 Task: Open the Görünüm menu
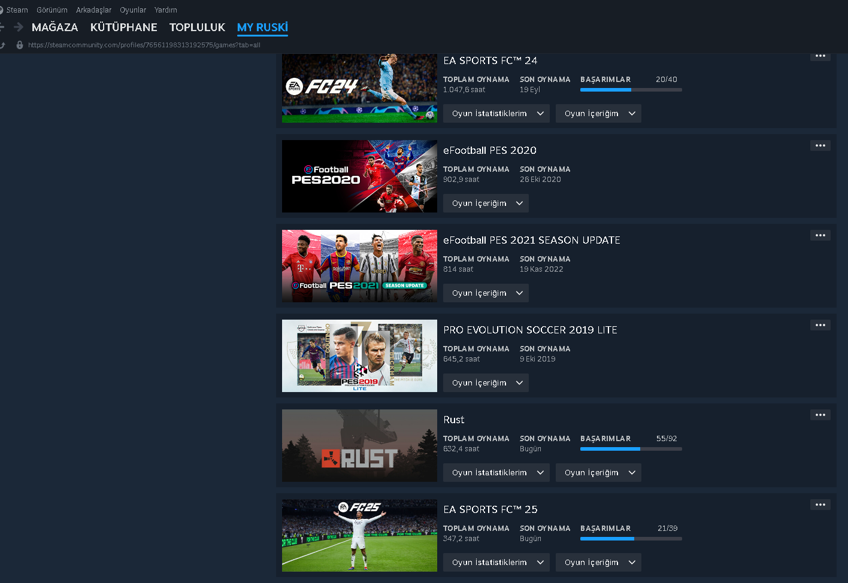click(52, 10)
